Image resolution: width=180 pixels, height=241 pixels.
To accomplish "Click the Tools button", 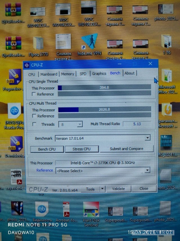I will pos(90,189).
